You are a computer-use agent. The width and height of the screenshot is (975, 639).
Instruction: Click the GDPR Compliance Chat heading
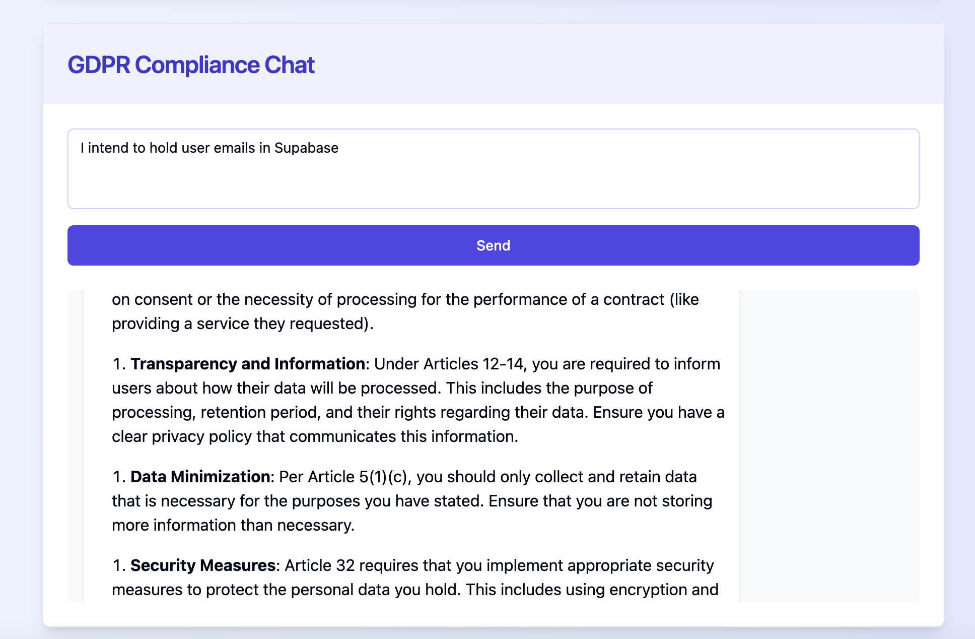click(191, 65)
